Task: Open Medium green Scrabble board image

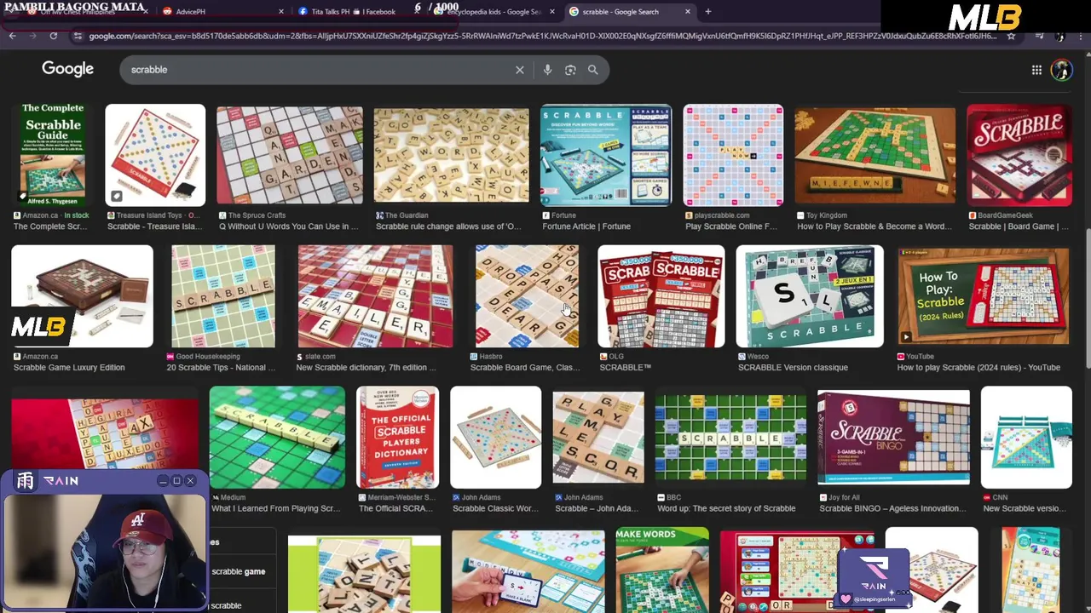Action: pos(277,438)
